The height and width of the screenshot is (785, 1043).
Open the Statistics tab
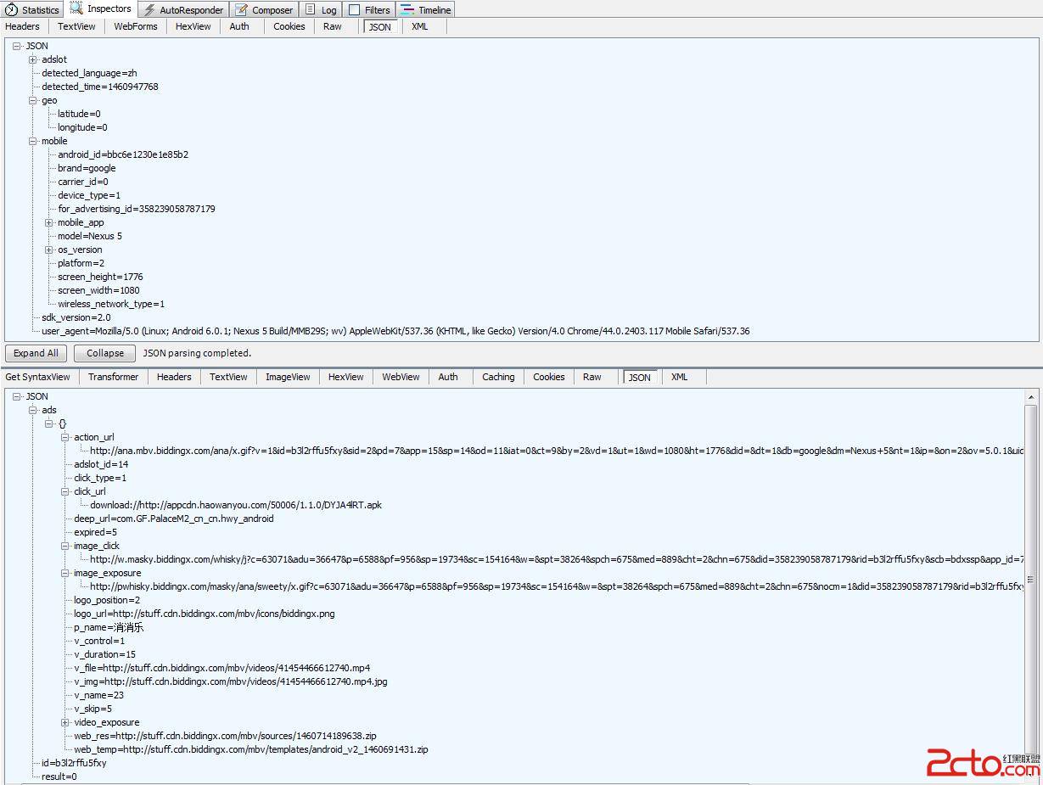click(x=33, y=10)
